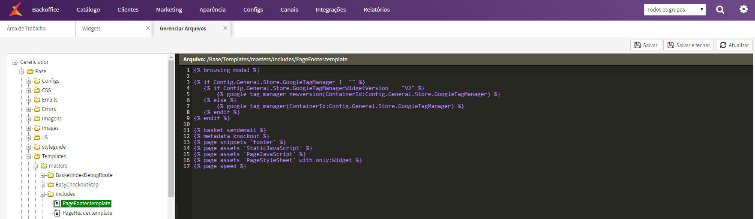This screenshot has width=755, height=219.
Task: Open the Todos os grupos dropdown
Action: pos(674,9)
